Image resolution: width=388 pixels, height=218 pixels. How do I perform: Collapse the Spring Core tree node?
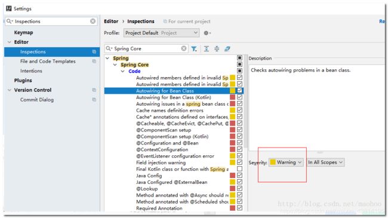click(x=115, y=65)
